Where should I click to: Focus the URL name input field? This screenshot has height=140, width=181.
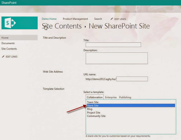[132, 79]
